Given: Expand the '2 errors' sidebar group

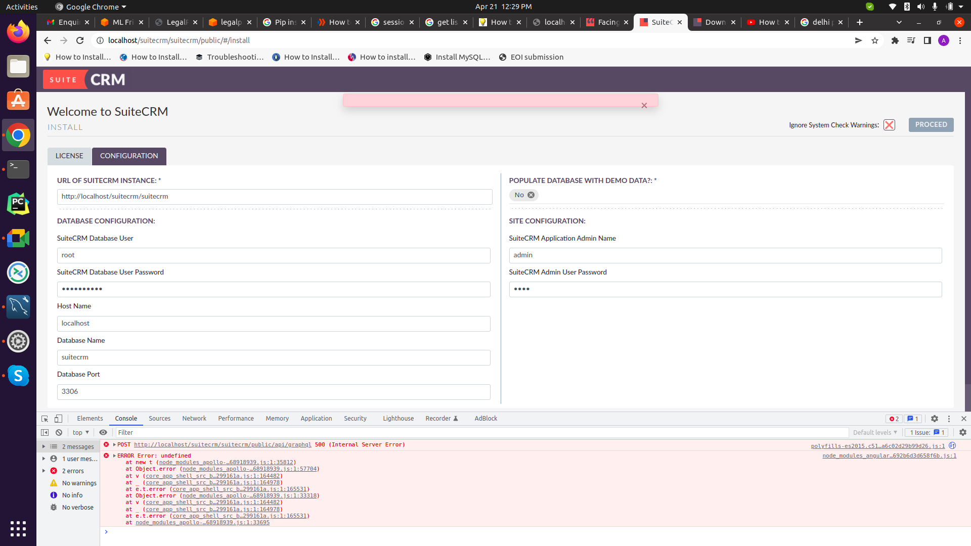Looking at the screenshot, I should [x=43, y=471].
